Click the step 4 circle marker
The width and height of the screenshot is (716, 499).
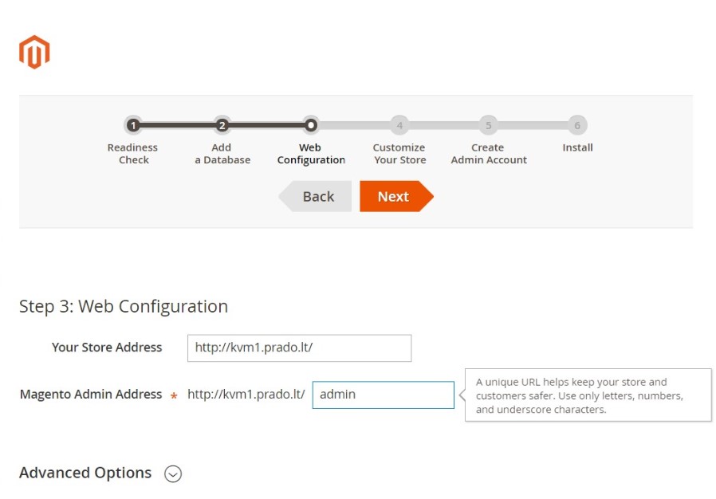point(399,125)
